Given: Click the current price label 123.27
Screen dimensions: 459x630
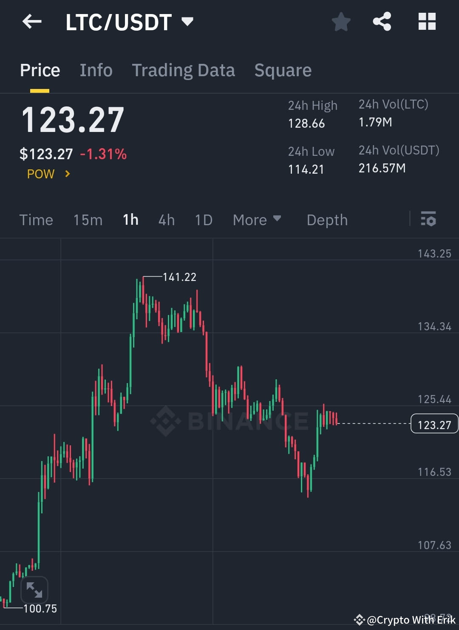Looking at the screenshot, I should (434, 424).
